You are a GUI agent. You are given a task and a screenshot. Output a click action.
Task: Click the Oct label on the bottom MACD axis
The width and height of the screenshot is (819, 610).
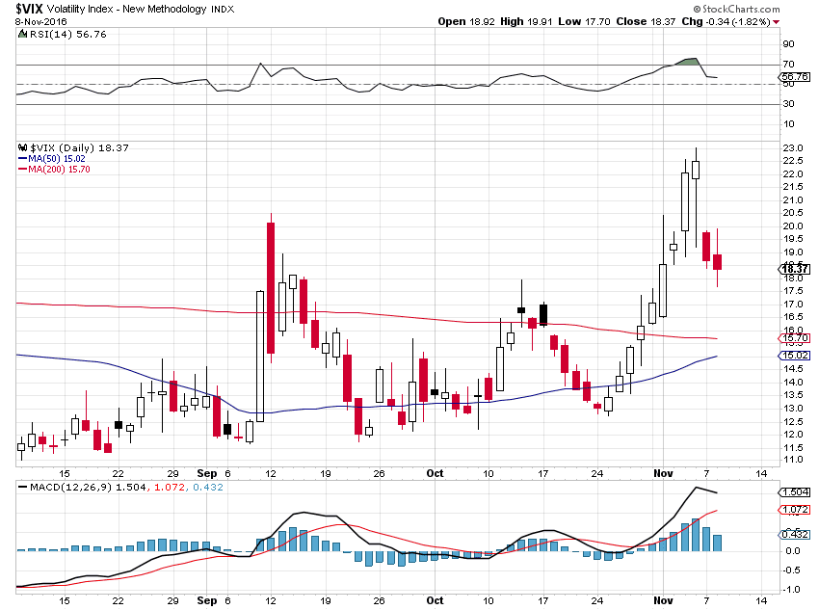tap(435, 600)
